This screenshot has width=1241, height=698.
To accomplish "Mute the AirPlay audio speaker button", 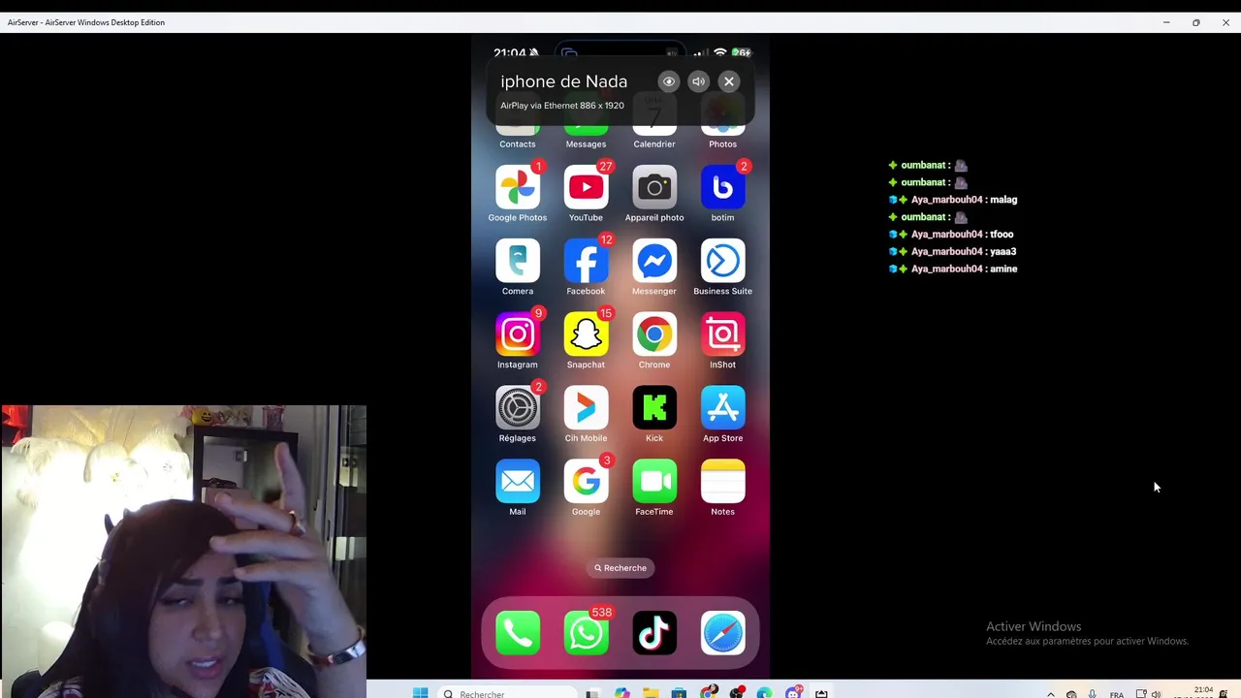I will [698, 81].
